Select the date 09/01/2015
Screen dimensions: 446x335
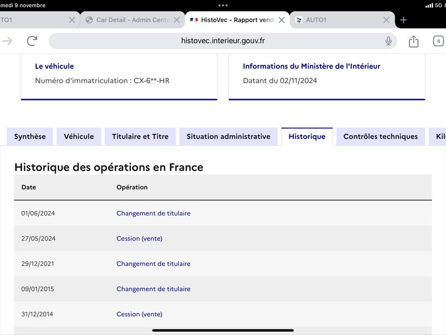pos(37,289)
